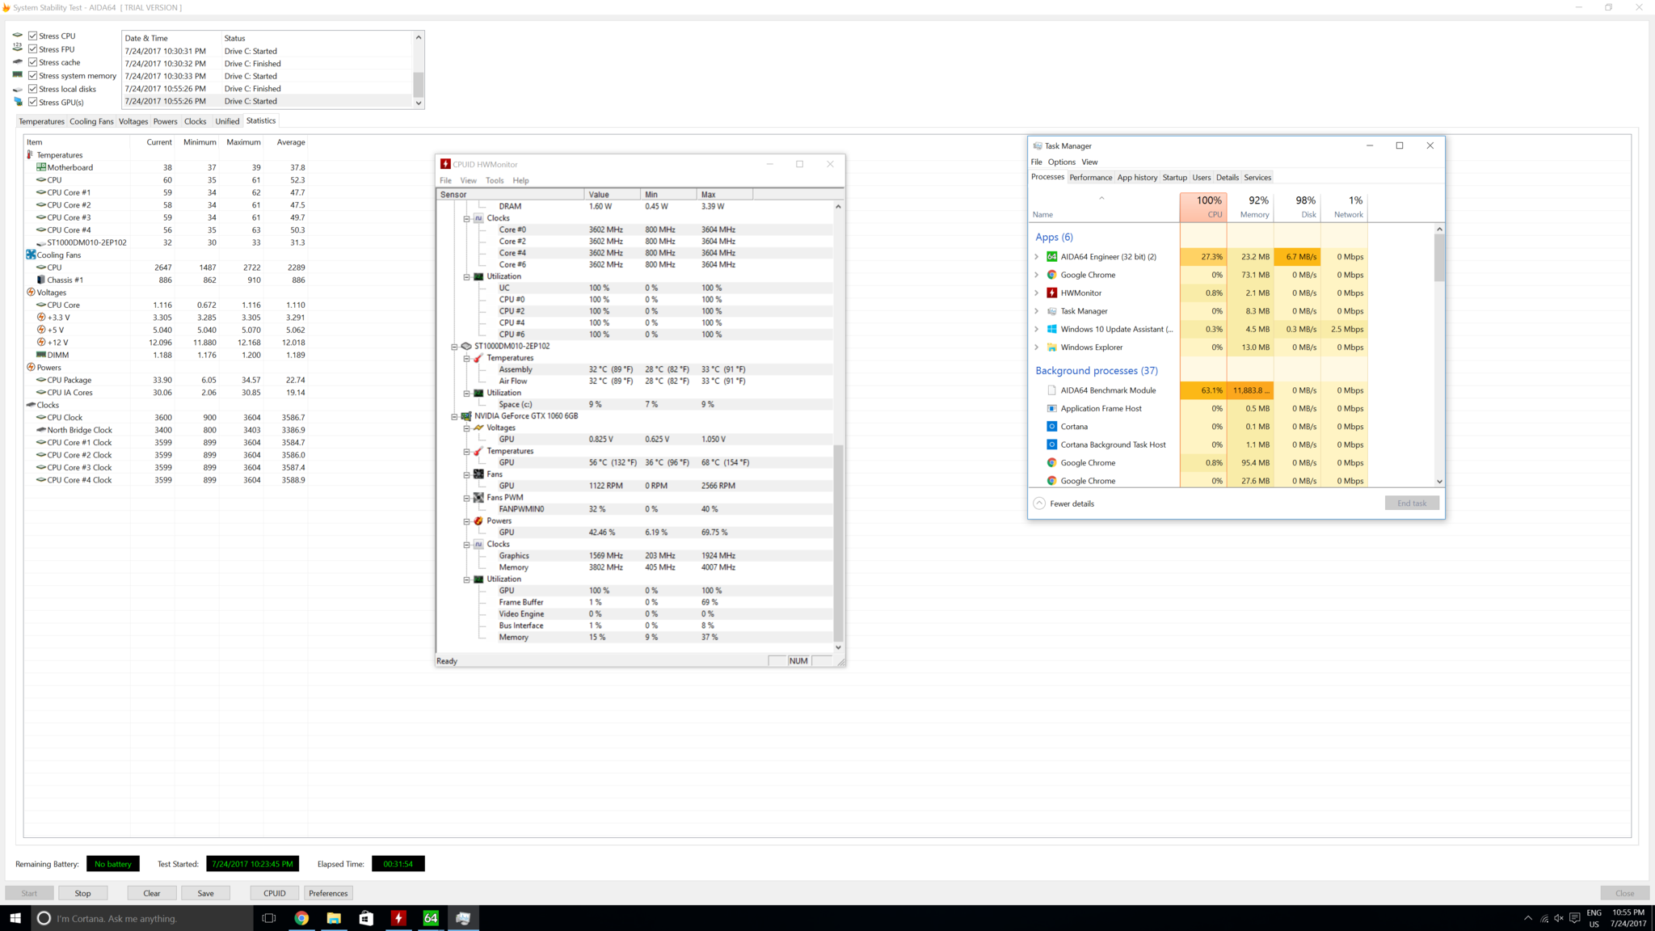The image size is (1655, 931).
Task: Expand the Windows Explorer app row
Action: coord(1037,348)
